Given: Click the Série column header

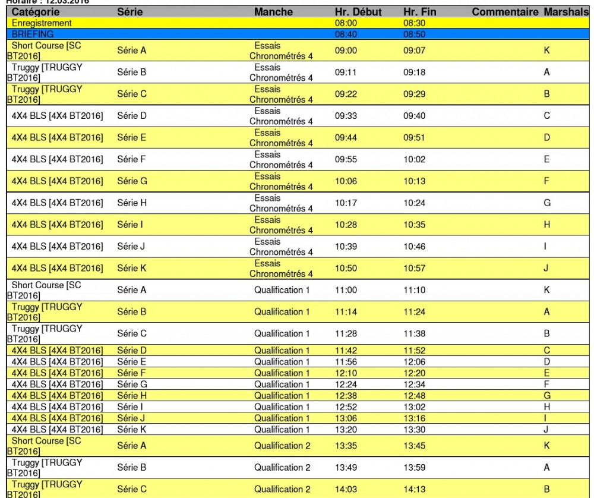Looking at the screenshot, I should 130,12.
